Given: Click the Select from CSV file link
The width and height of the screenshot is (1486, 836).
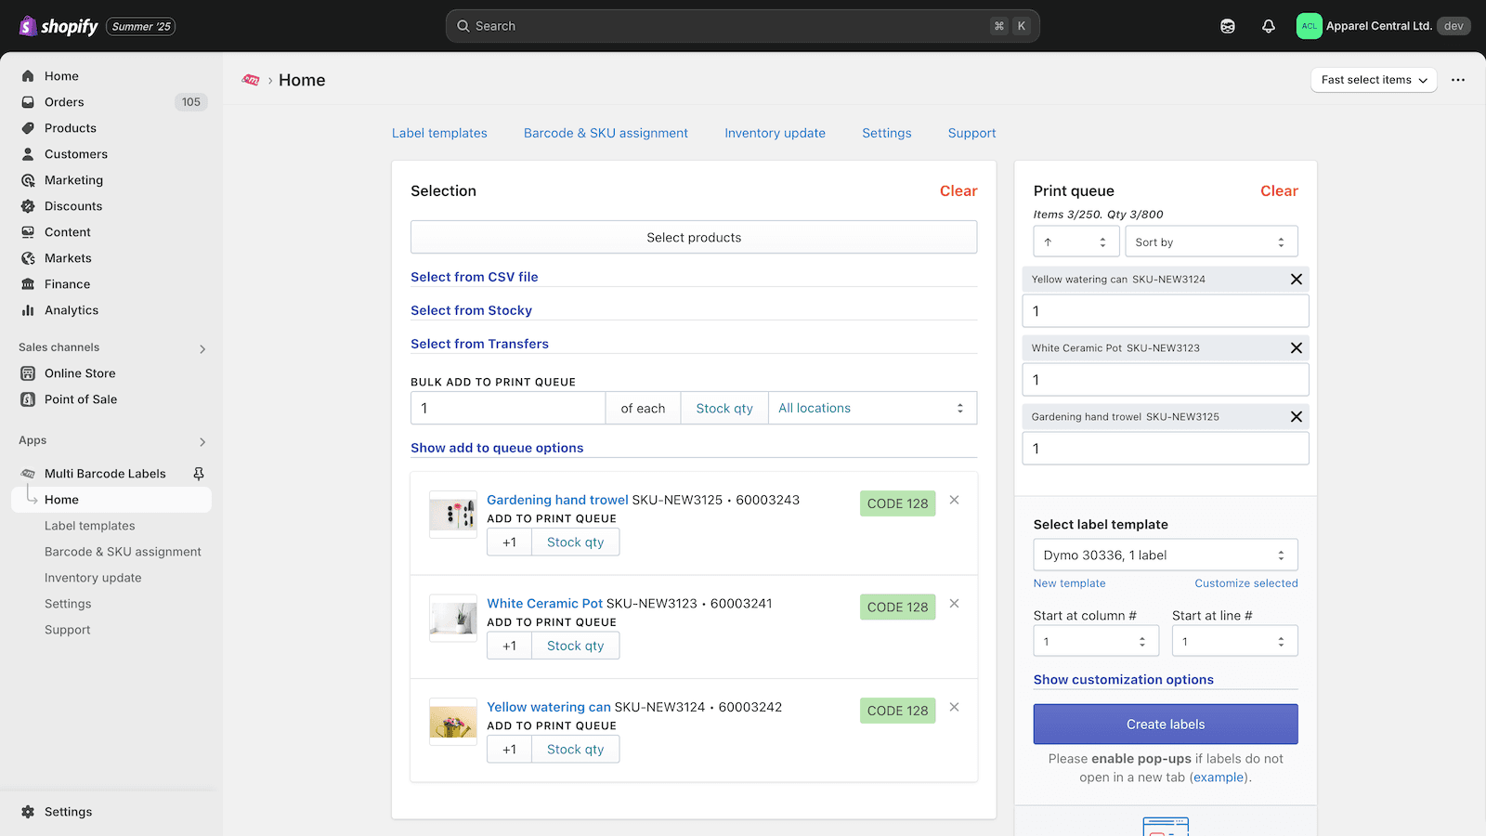Looking at the screenshot, I should [x=474, y=277].
